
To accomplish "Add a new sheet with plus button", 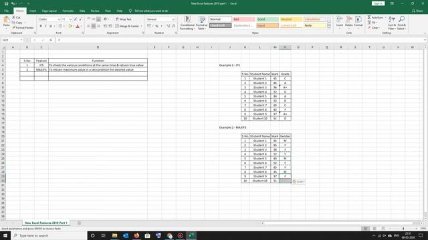I will [x=79, y=223].
